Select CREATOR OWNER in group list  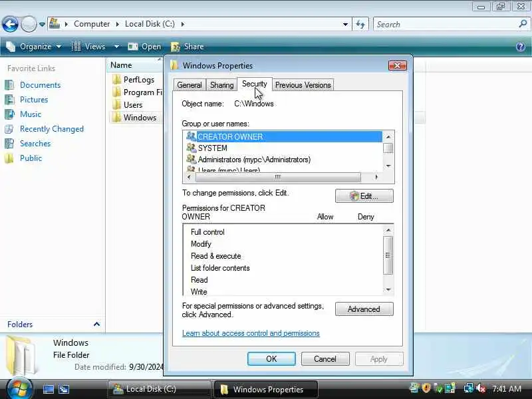pos(284,137)
